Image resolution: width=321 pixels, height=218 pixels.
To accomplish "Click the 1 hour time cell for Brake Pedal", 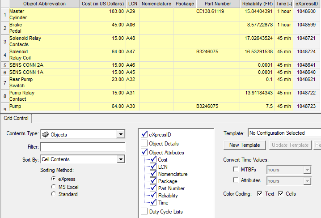I will point(284,28).
